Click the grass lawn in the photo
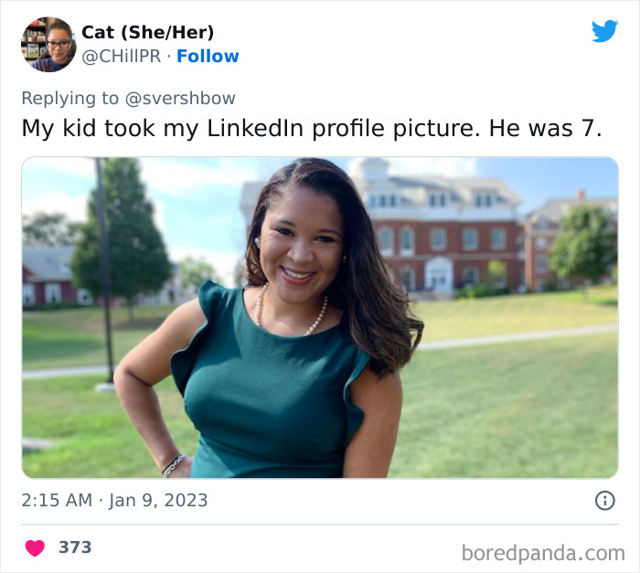This screenshot has height=573, width=640. (512, 411)
